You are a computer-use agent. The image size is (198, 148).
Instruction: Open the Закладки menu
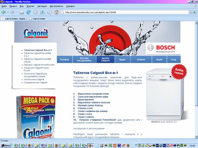42,6
